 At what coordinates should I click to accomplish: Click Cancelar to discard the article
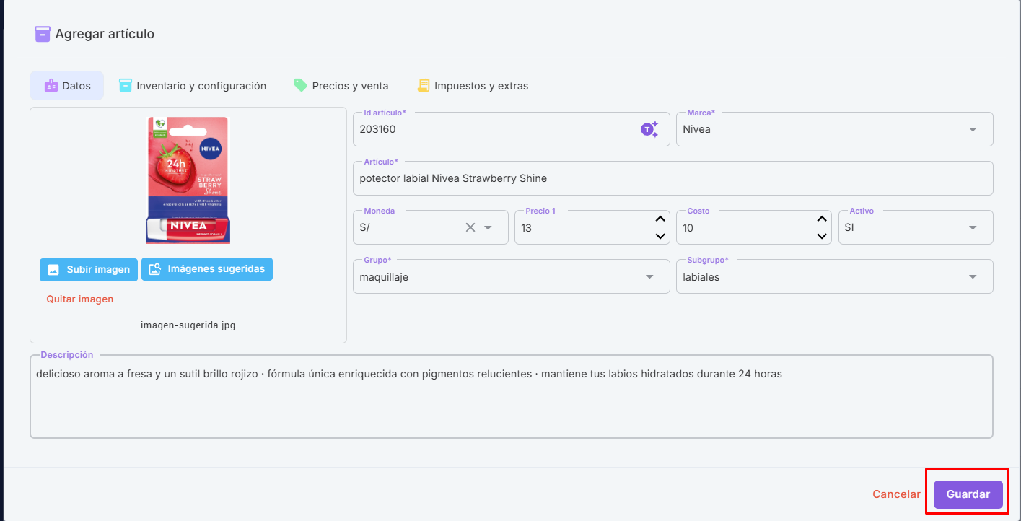pyautogui.click(x=896, y=494)
